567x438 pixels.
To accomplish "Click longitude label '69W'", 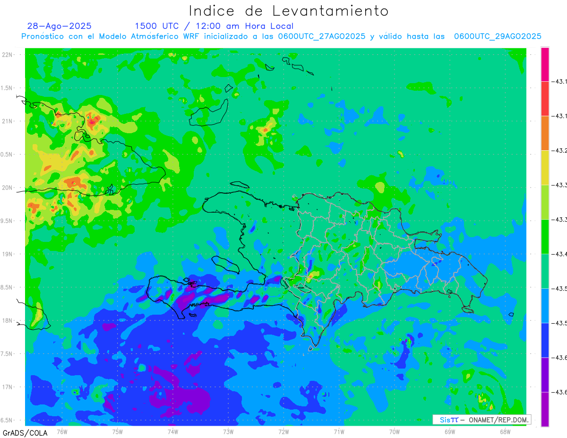I will pyautogui.click(x=450, y=432).
